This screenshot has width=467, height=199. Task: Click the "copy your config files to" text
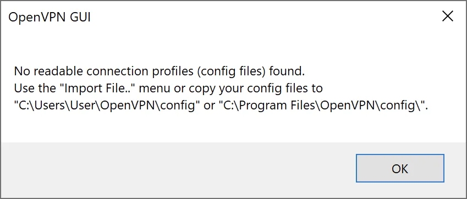(x=255, y=89)
